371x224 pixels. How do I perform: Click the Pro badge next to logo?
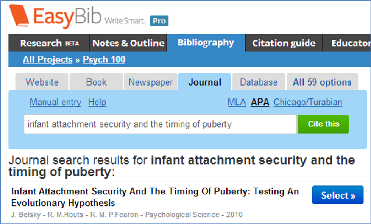click(x=159, y=21)
